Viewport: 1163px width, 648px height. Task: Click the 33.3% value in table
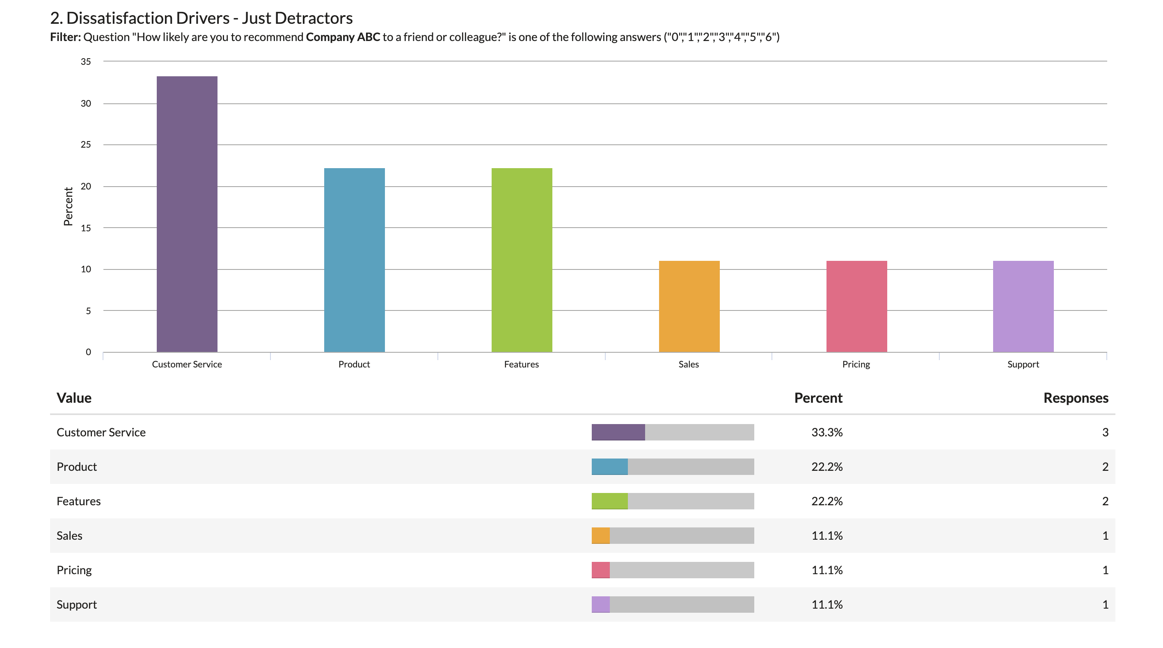tap(826, 432)
